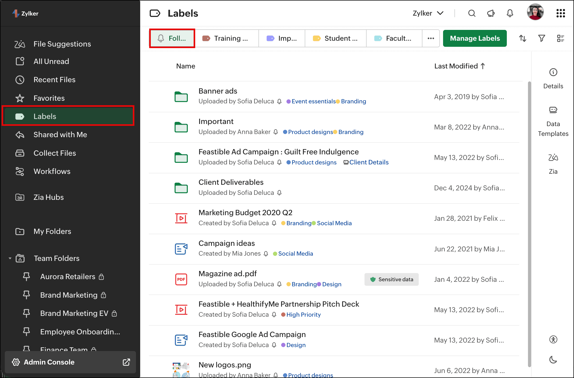
Task: Open the New logos.png thumbnail
Action: (181, 370)
